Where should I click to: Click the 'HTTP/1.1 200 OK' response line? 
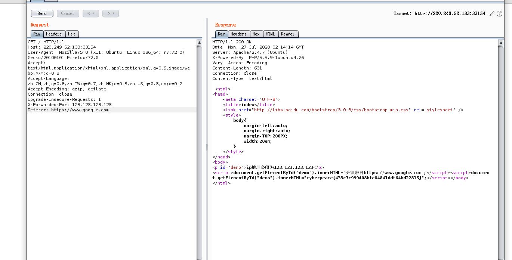pos(232,42)
